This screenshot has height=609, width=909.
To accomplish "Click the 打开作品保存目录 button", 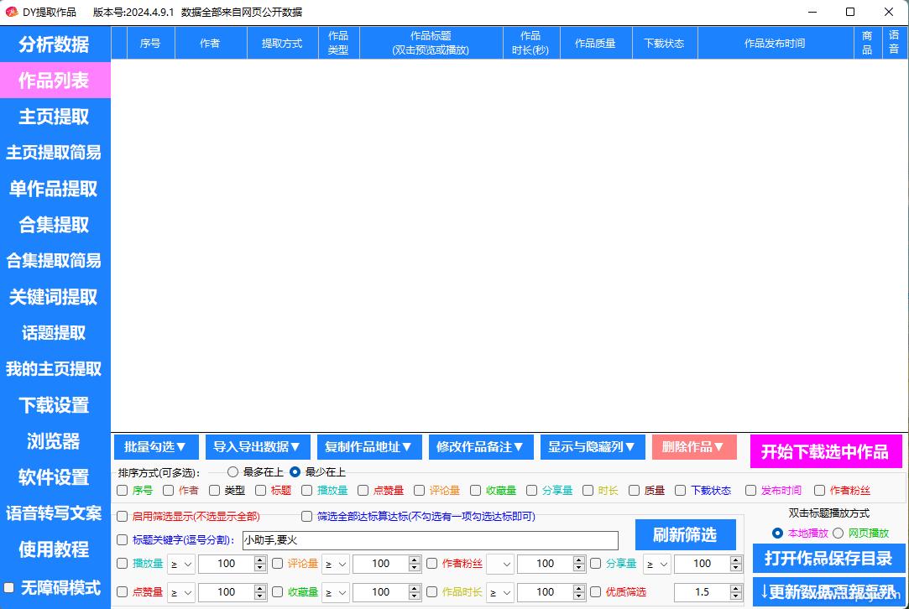I will click(x=828, y=559).
